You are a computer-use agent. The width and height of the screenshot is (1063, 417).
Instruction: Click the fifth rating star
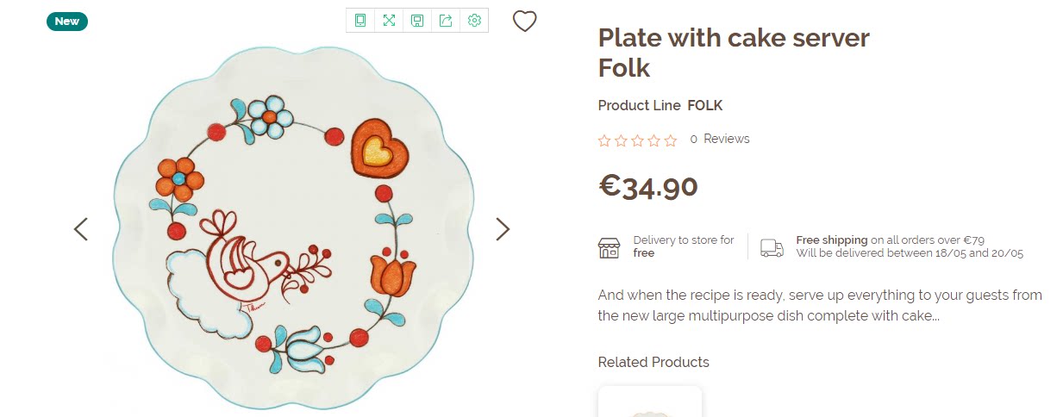point(671,140)
